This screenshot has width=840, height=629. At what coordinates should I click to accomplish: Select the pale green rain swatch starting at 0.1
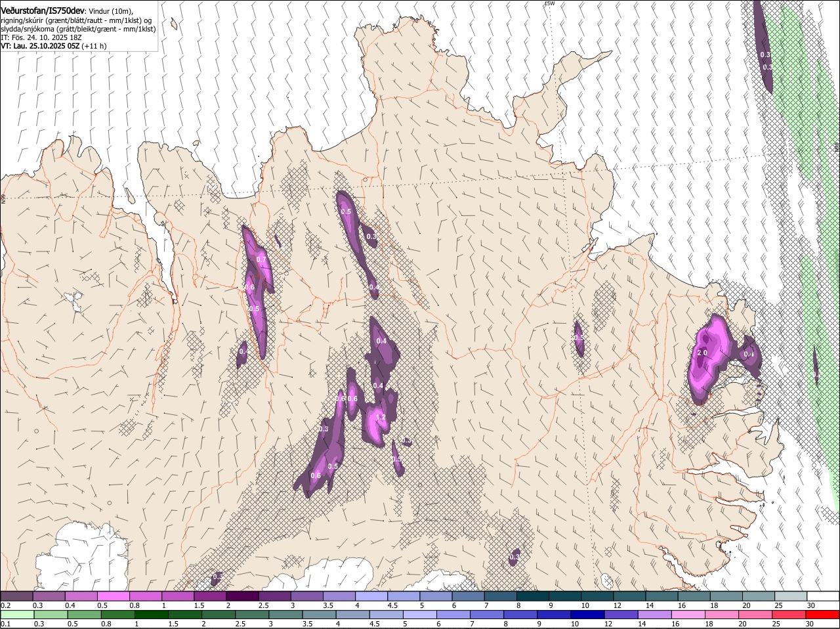pos(17,615)
